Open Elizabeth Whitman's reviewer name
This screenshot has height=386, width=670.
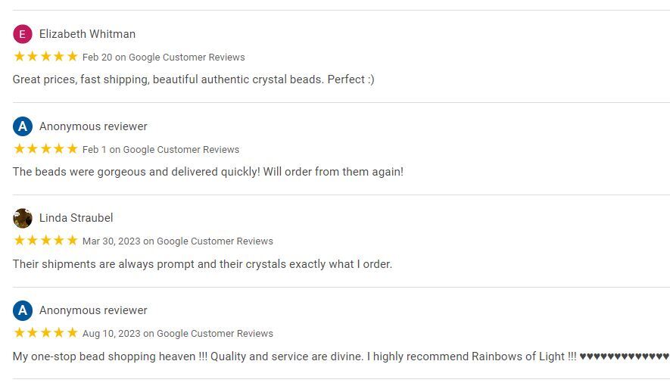pos(87,34)
